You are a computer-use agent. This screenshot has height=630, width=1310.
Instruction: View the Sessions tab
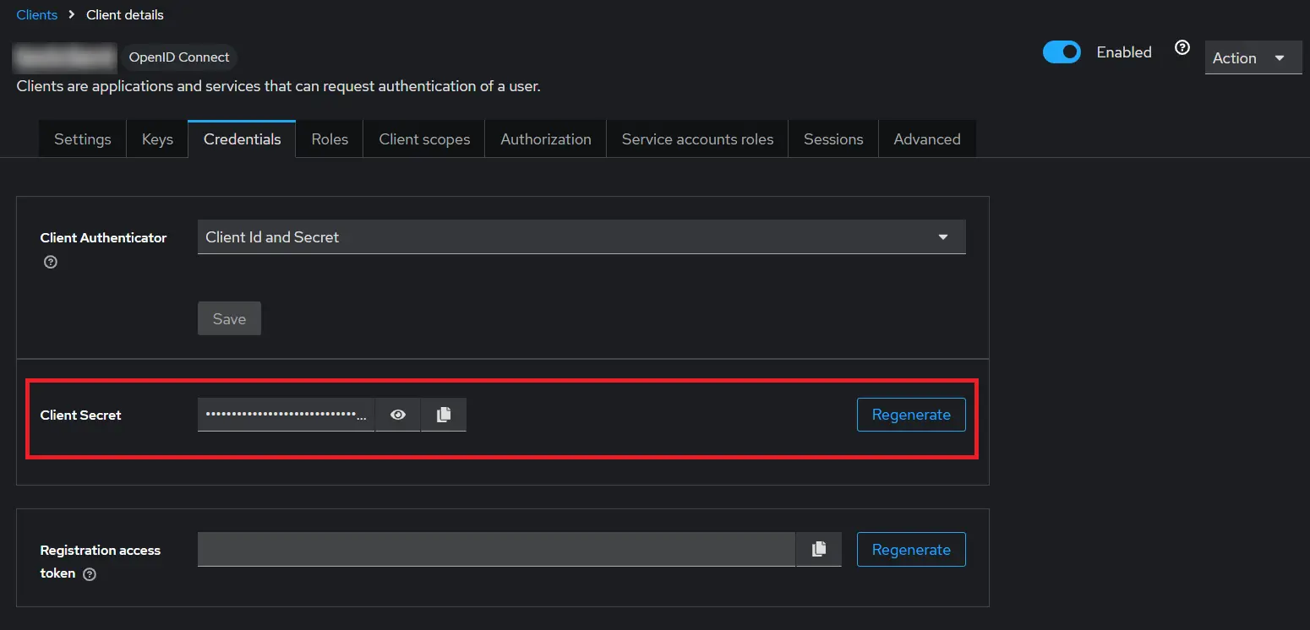(833, 139)
